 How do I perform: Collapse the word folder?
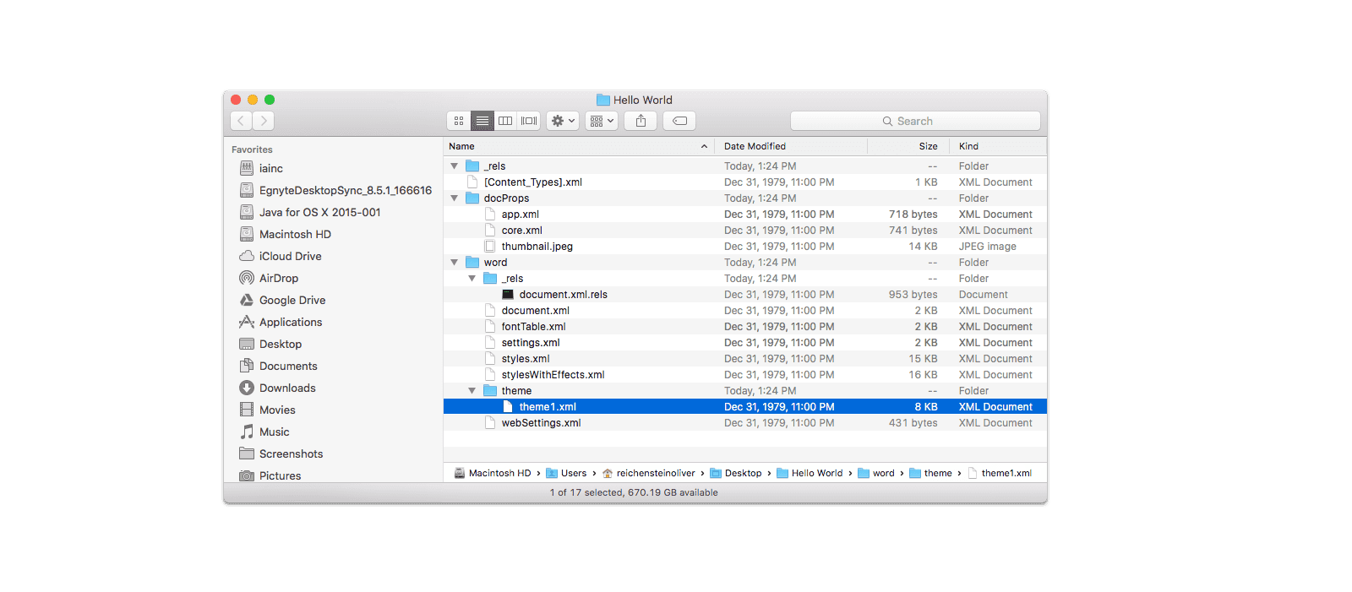click(455, 263)
